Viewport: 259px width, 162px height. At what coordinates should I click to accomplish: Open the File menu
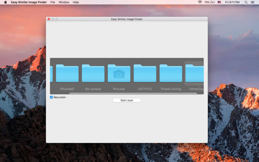pyautogui.click(x=52, y=2)
